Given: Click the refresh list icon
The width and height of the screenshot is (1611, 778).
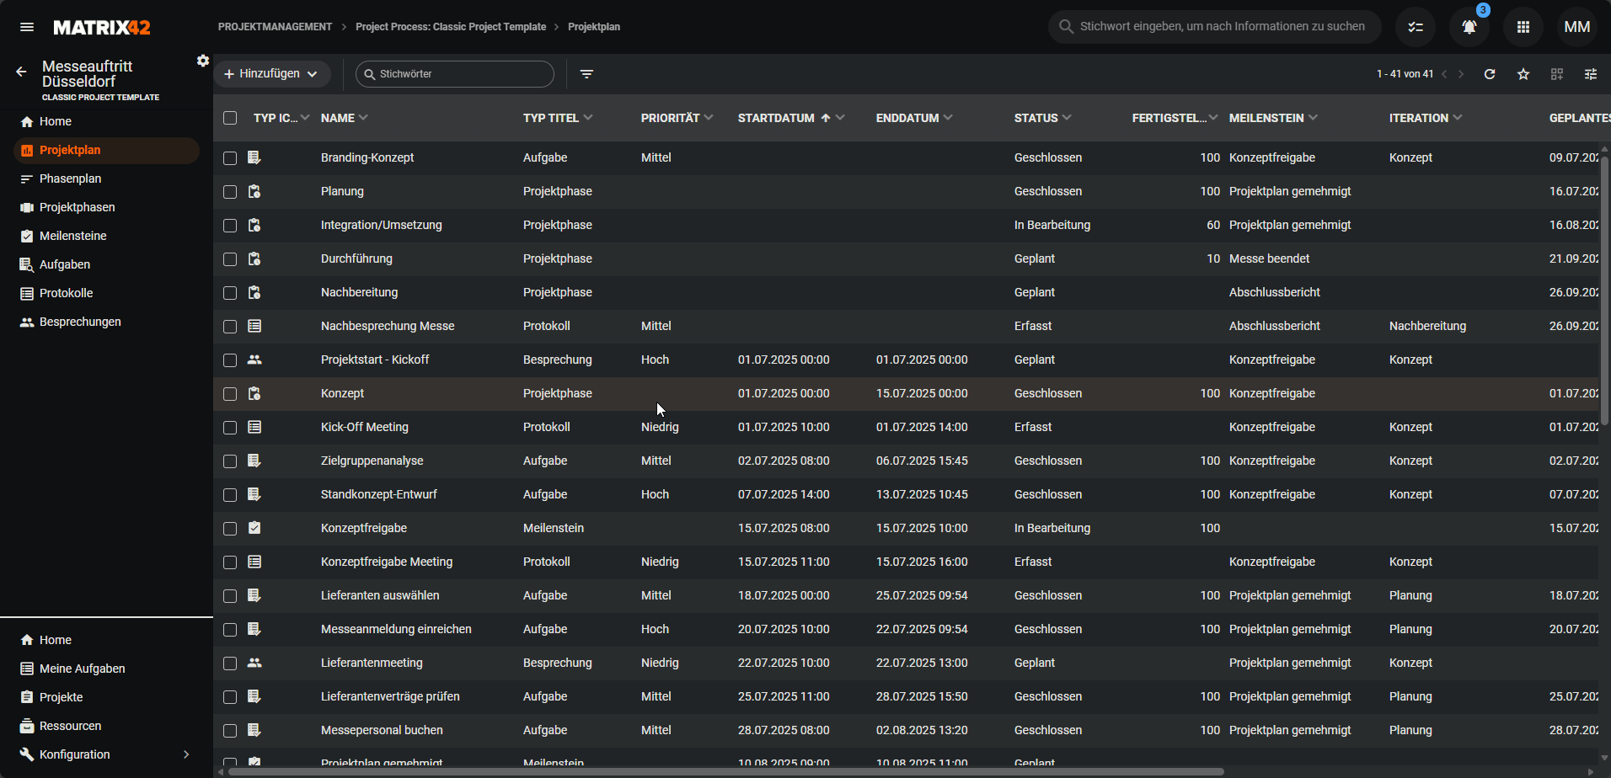Looking at the screenshot, I should (1490, 74).
